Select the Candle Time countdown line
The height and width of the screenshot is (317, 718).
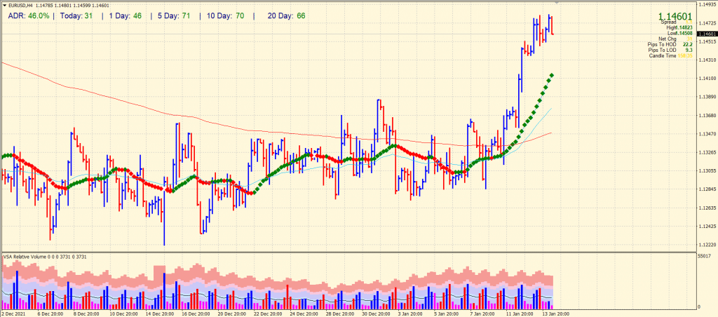(670, 55)
